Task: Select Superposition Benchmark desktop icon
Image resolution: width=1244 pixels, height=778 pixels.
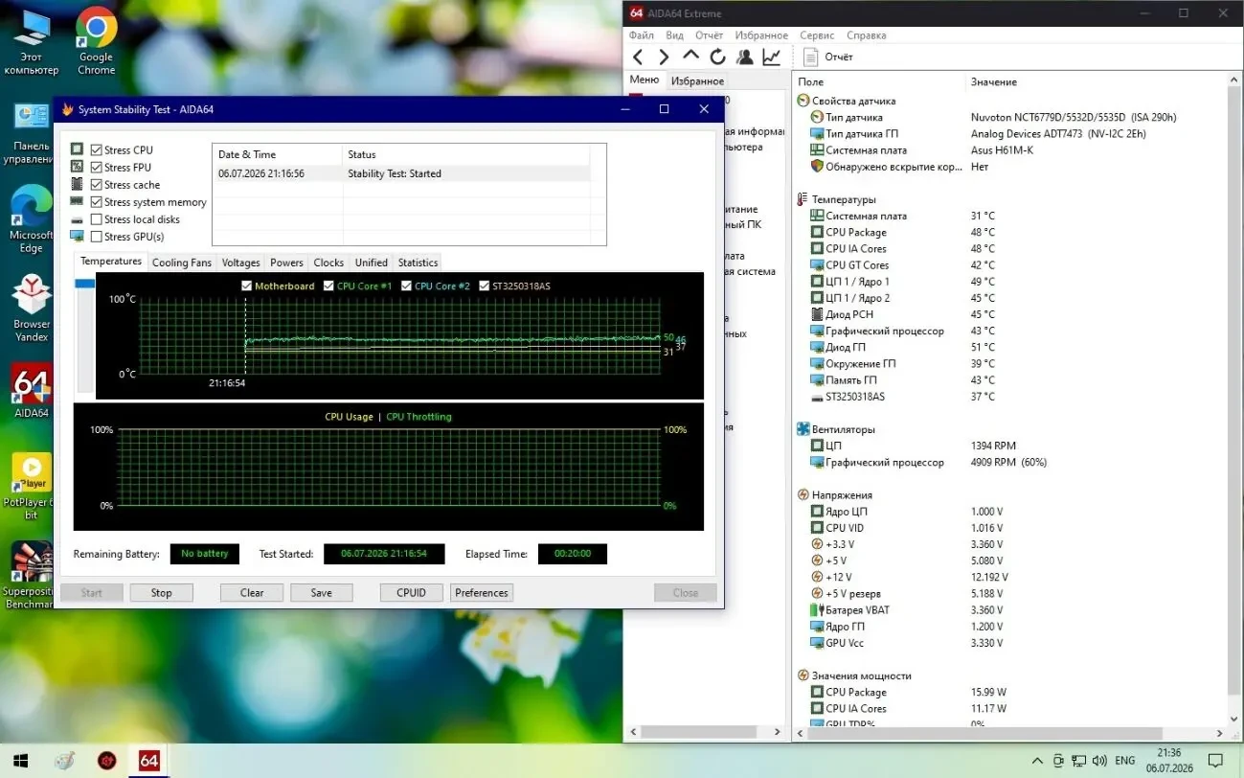Action: (31, 576)
